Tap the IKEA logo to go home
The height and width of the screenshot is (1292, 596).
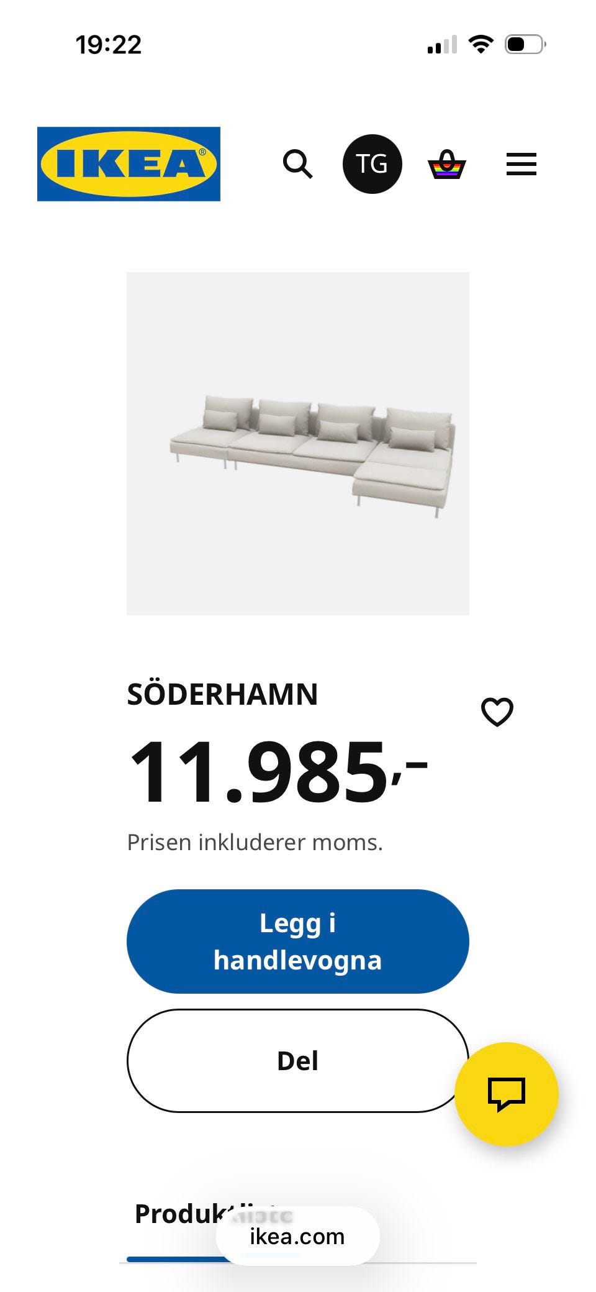click(129, 164)
